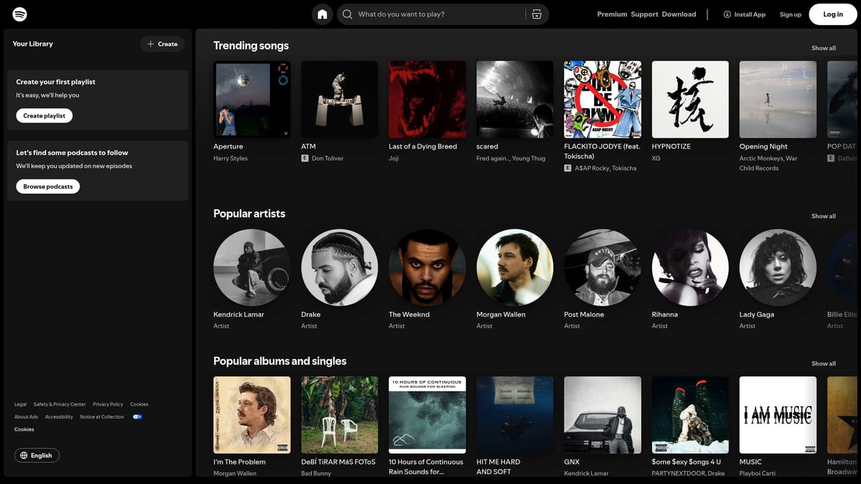Open the Premium menu item

[612, 14]
